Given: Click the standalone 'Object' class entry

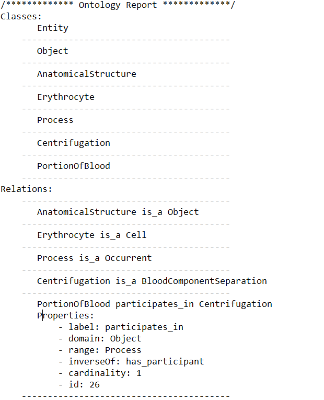Looking at the screenshot, I should 52,51.
